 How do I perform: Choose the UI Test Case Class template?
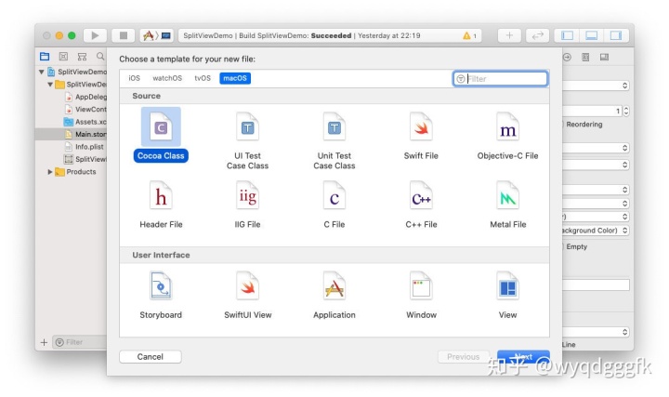(x=247, y=141)
